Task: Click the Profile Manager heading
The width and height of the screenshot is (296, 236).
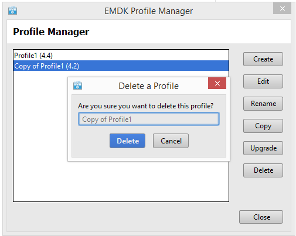Action: [51, 32]
